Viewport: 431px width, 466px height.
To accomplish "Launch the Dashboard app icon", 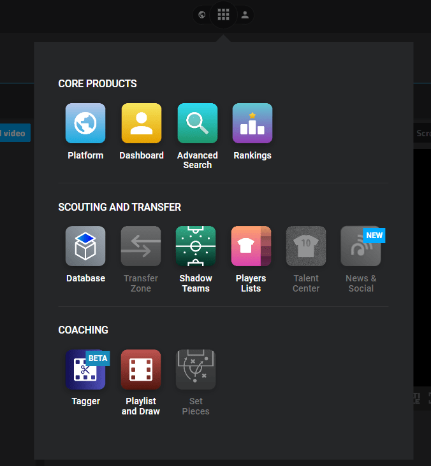I will 142,124.
